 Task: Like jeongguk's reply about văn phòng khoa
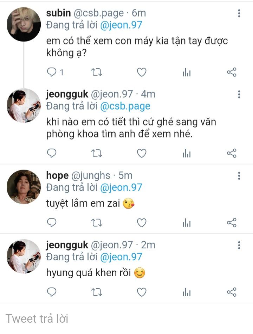pos(141,153)
